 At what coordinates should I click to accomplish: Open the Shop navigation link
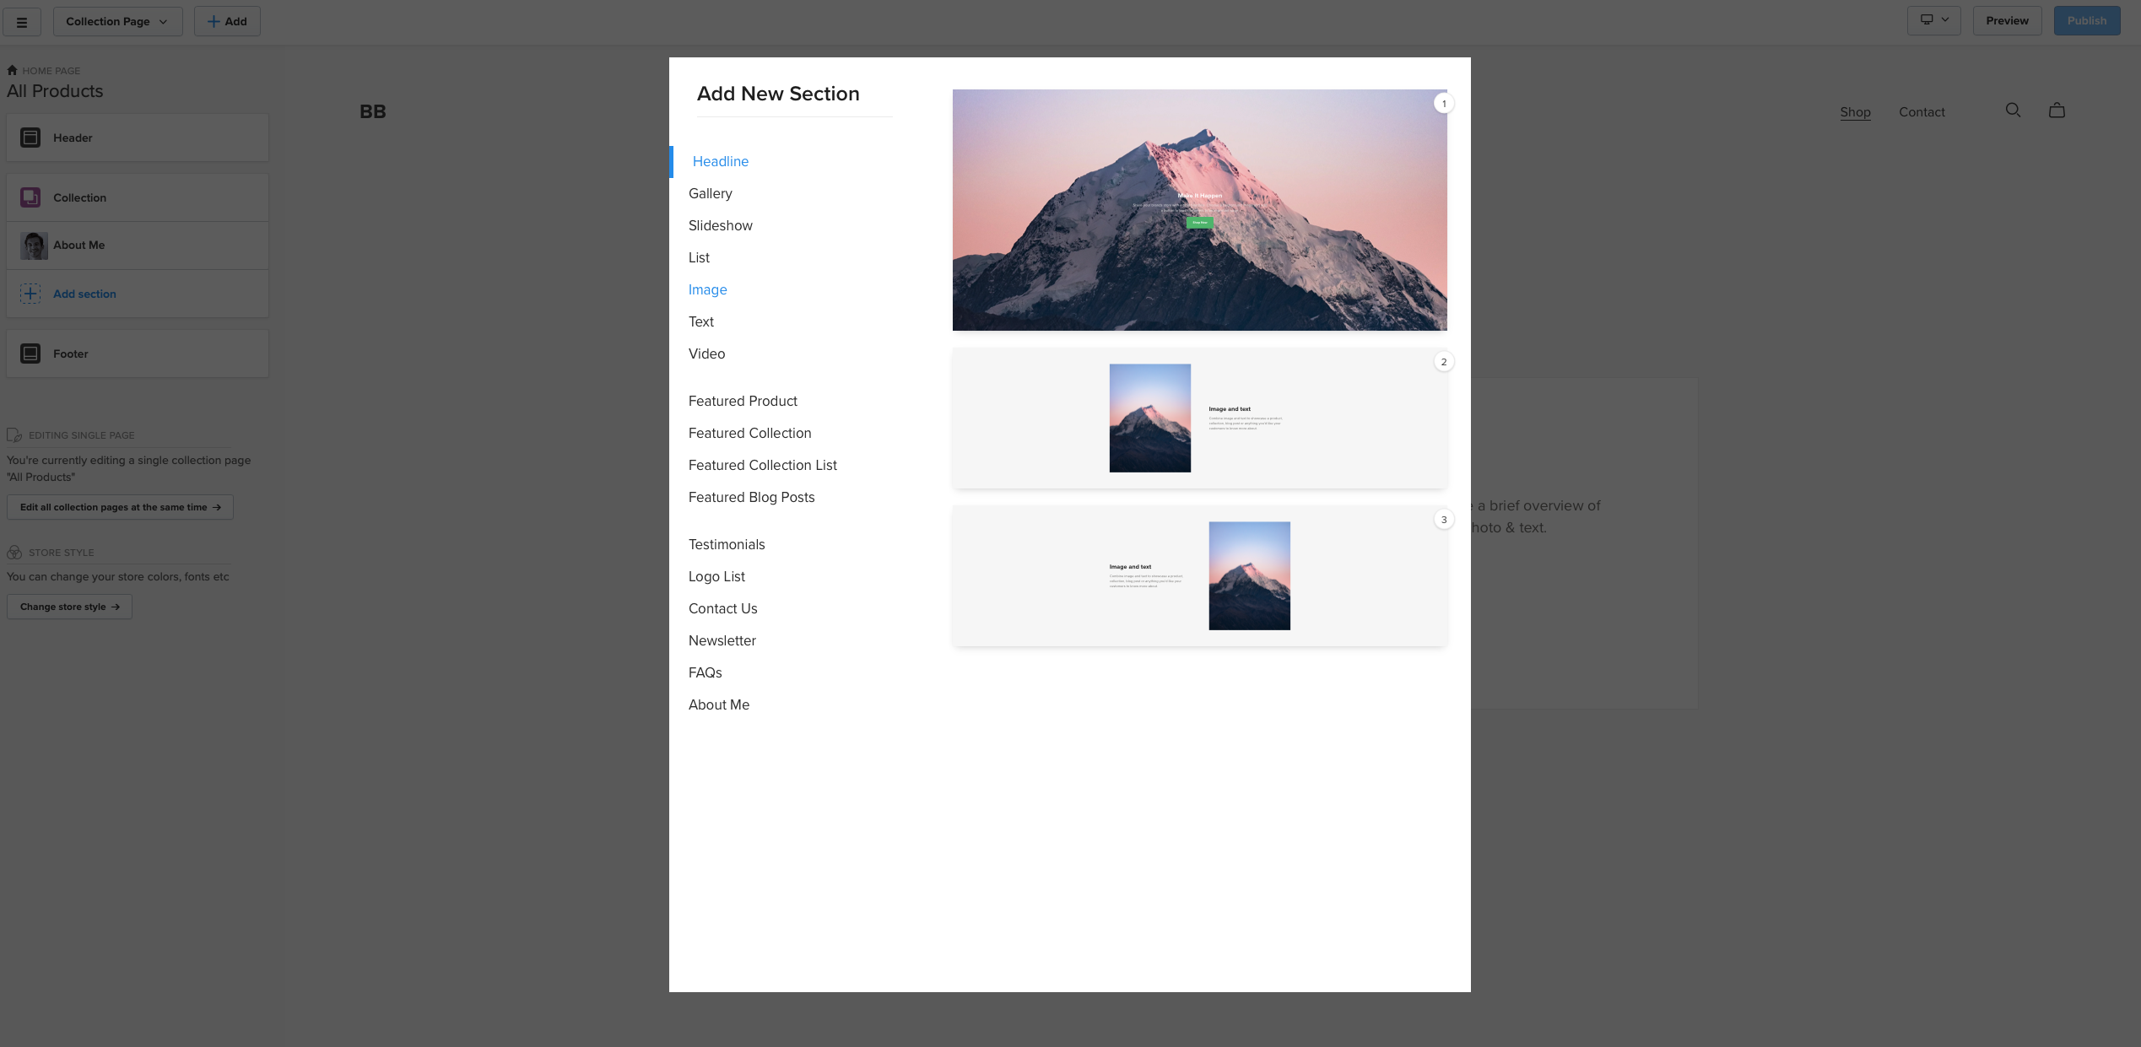tap(1854, 111)
